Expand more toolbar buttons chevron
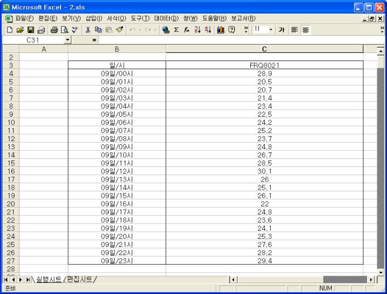Screen dimensions: 387x294 tap(383, 29)
